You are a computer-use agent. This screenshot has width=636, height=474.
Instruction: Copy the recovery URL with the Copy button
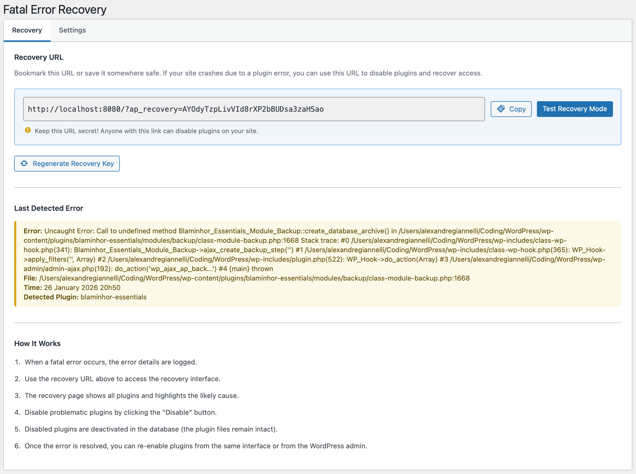click(511, 109)
